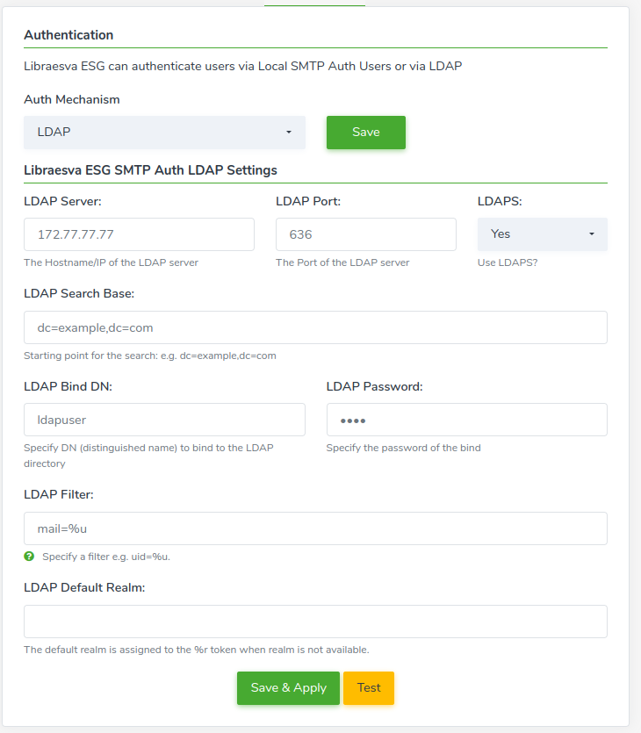Open the Auth Mechanism LDAP dropdown
641x733 pixels.
tap(164, 133)
